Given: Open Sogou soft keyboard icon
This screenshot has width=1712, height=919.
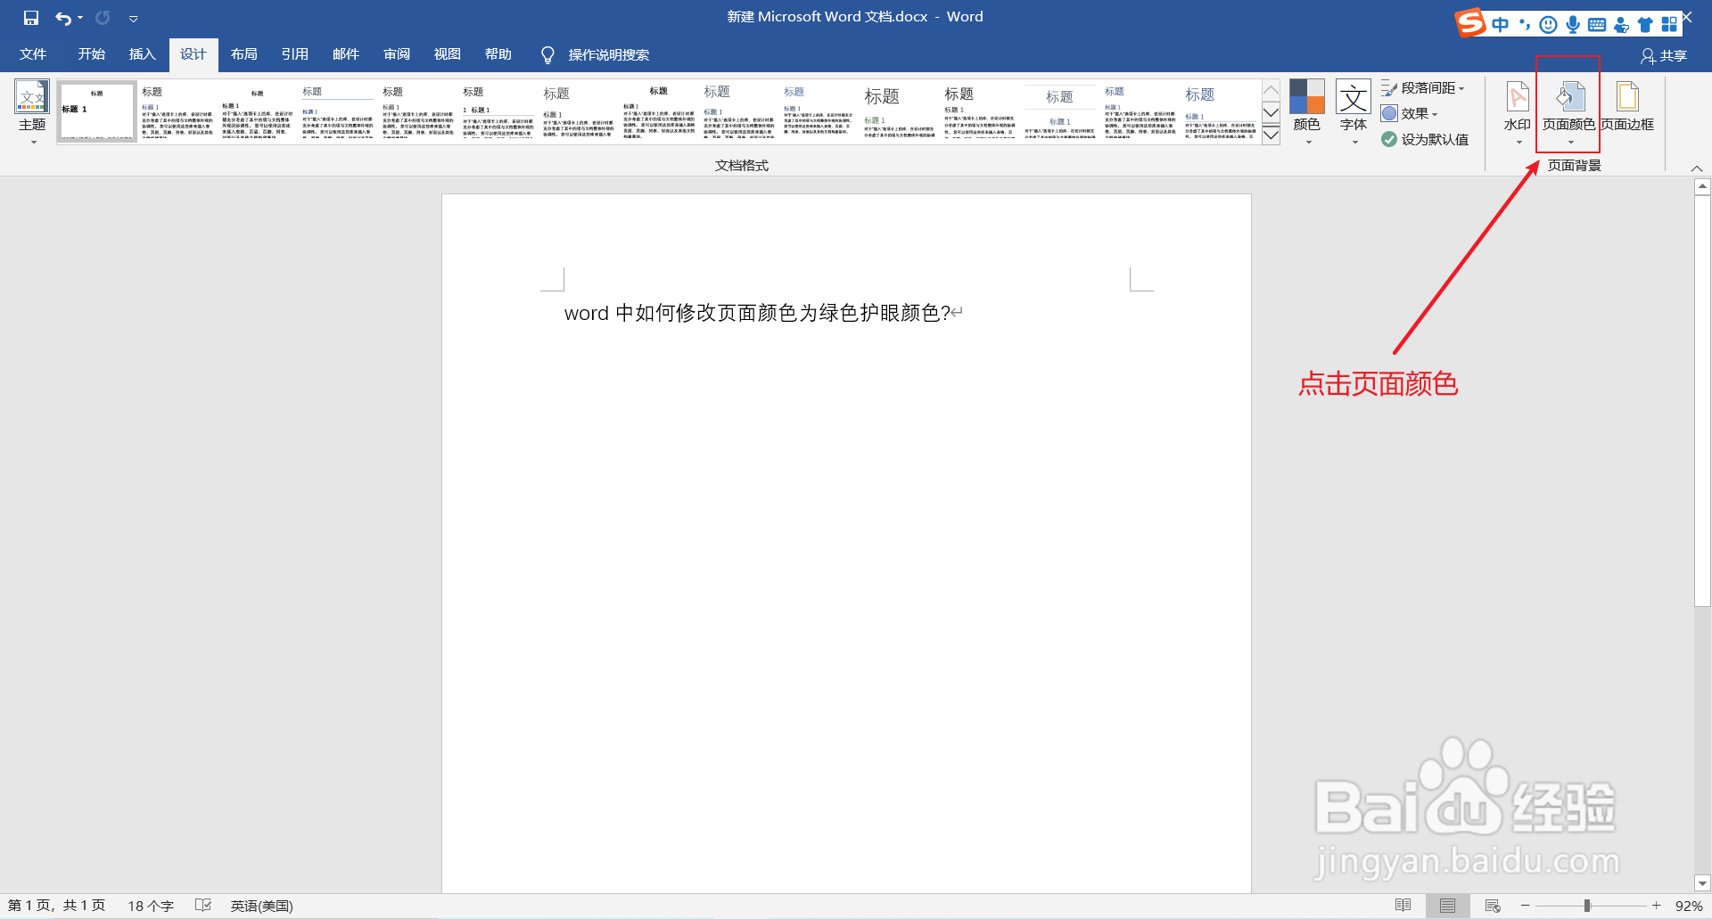Looking at the screenshot, I should coord(1597,25).
